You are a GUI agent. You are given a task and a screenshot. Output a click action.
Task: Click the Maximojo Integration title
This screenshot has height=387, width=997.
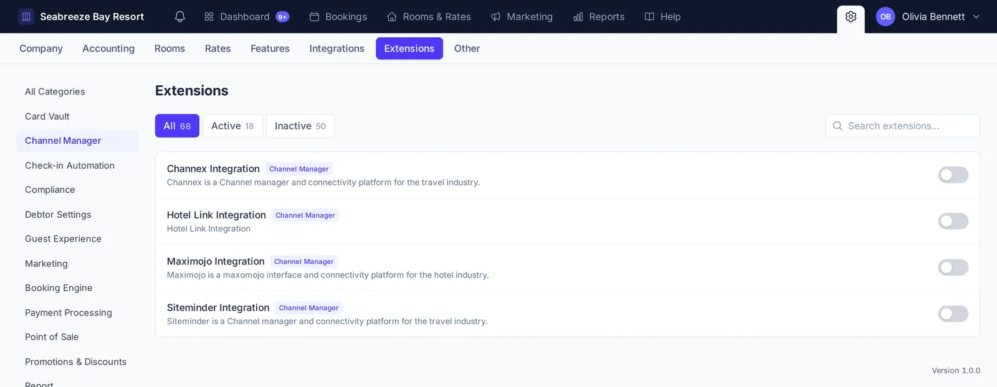(216, 261)
